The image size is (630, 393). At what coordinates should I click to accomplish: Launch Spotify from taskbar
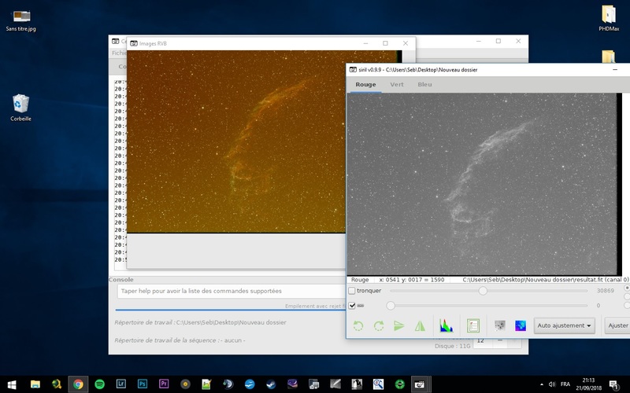pos(99,384)
